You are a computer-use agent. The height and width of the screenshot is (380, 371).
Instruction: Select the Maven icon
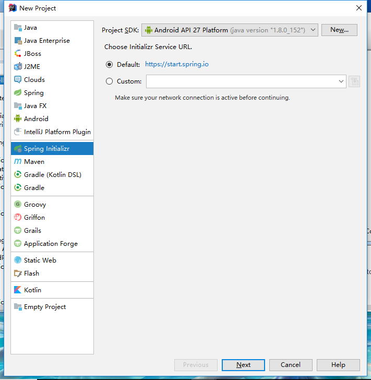tap(18, 162)
